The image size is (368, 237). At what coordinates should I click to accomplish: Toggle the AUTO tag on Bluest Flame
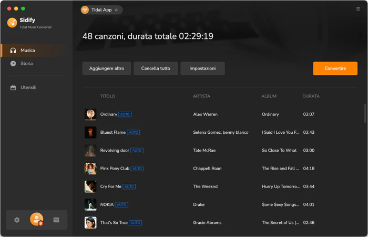pyautogui.click(x=134, y=133)
